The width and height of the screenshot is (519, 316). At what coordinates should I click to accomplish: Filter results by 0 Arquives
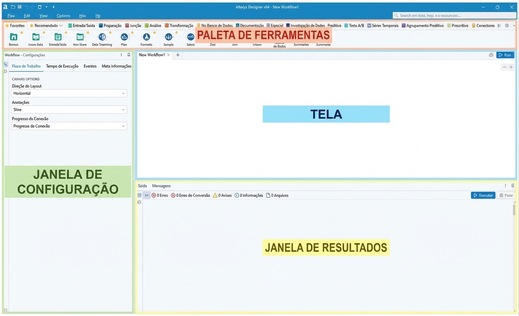[277, 195]
